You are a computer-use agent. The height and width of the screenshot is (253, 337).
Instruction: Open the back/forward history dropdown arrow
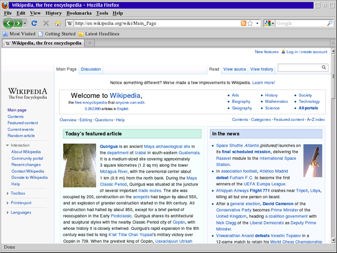25,23
